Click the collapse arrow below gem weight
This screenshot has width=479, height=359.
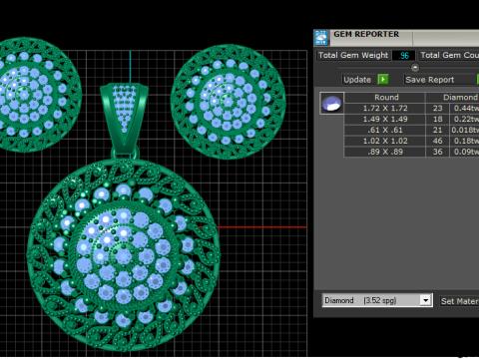[x=415, y=68]
